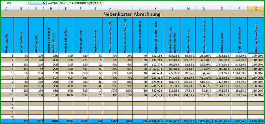Click the Nebenkosten Abrechnung title cell

coord(132,14)
